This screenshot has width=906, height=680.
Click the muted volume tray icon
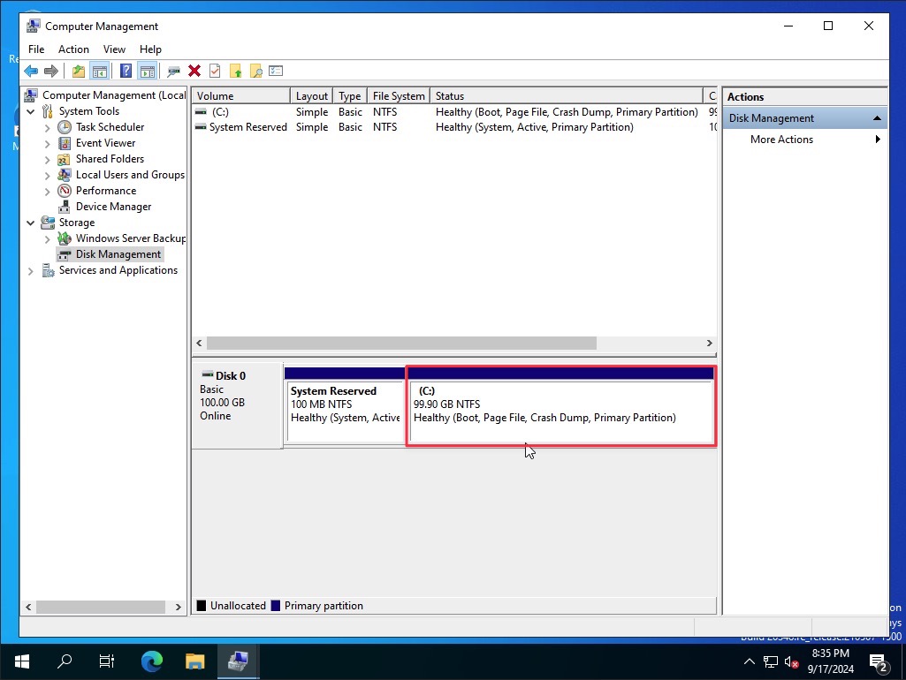tap(792, 662)
